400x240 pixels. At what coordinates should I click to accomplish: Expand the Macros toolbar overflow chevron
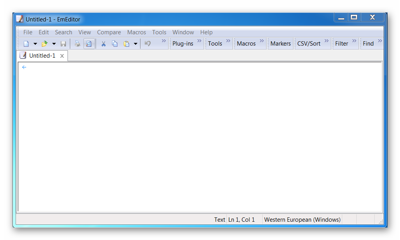[x=262, y=41]
